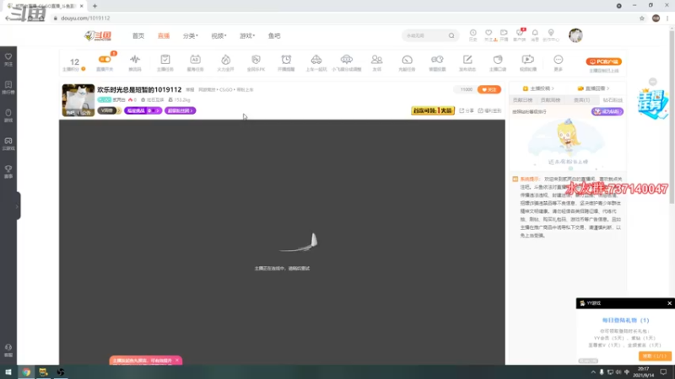This screenshot has width=675, height=379.
Task: Open the 福利签到 link
Action: 489,110
